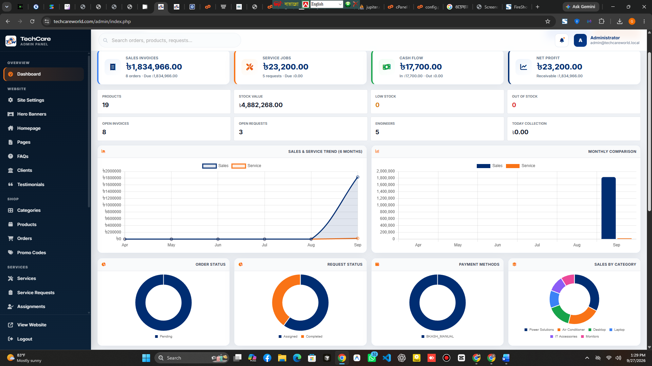Click the page vertical scrollbar
This screenshot has height=366, width=652.
coord(649,132)
